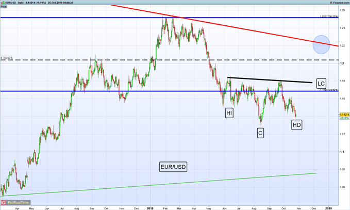
Task: Click the candlestick chart icon in title bar
Action: pyautogui.click(x=2, y=3)
